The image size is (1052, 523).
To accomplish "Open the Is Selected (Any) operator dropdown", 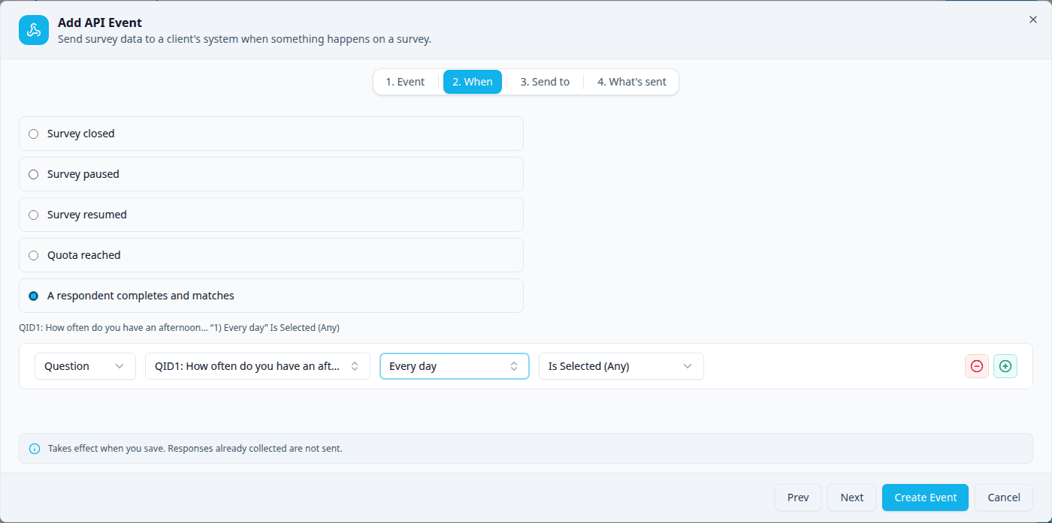I will (621, 366).
